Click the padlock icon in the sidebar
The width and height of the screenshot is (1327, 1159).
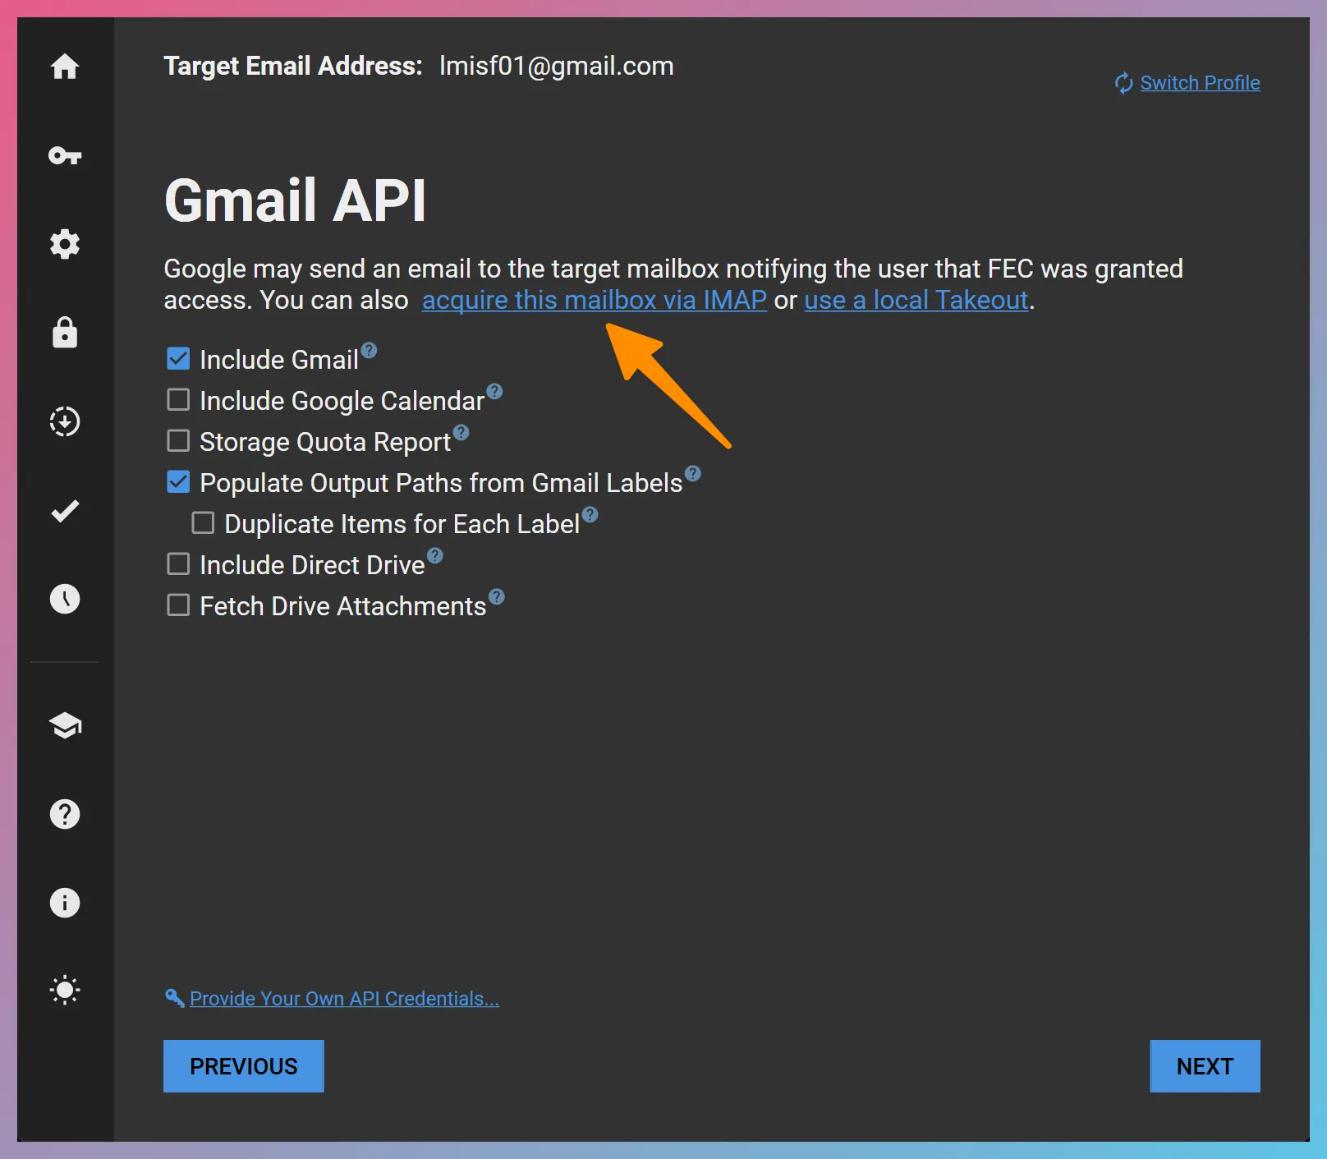(65, 333)
